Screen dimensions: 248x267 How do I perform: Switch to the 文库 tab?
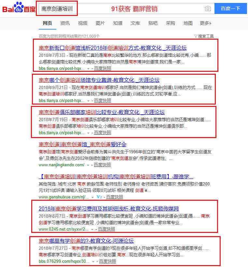coord(135,23)
